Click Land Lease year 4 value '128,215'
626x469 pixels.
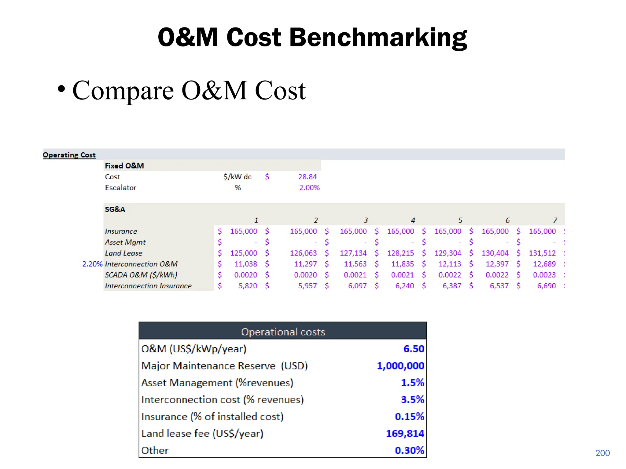400,253
